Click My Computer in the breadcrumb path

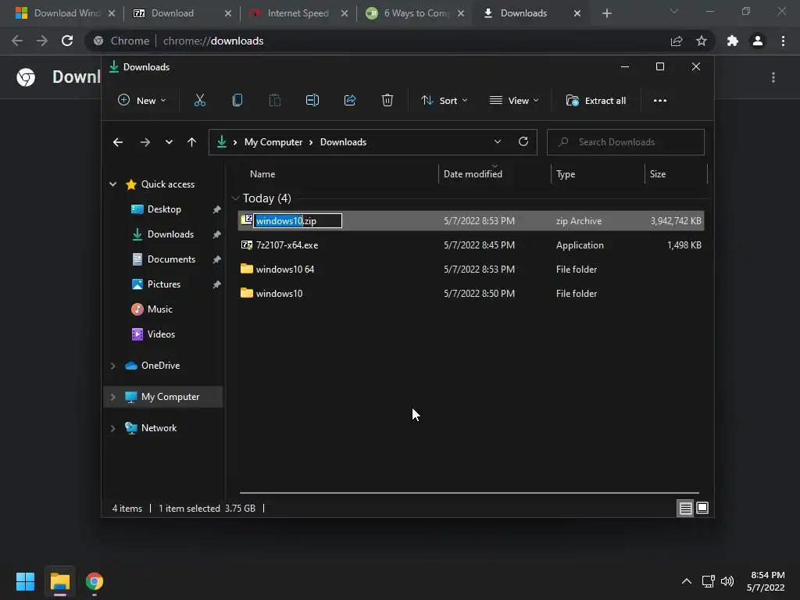click(273, 142)
